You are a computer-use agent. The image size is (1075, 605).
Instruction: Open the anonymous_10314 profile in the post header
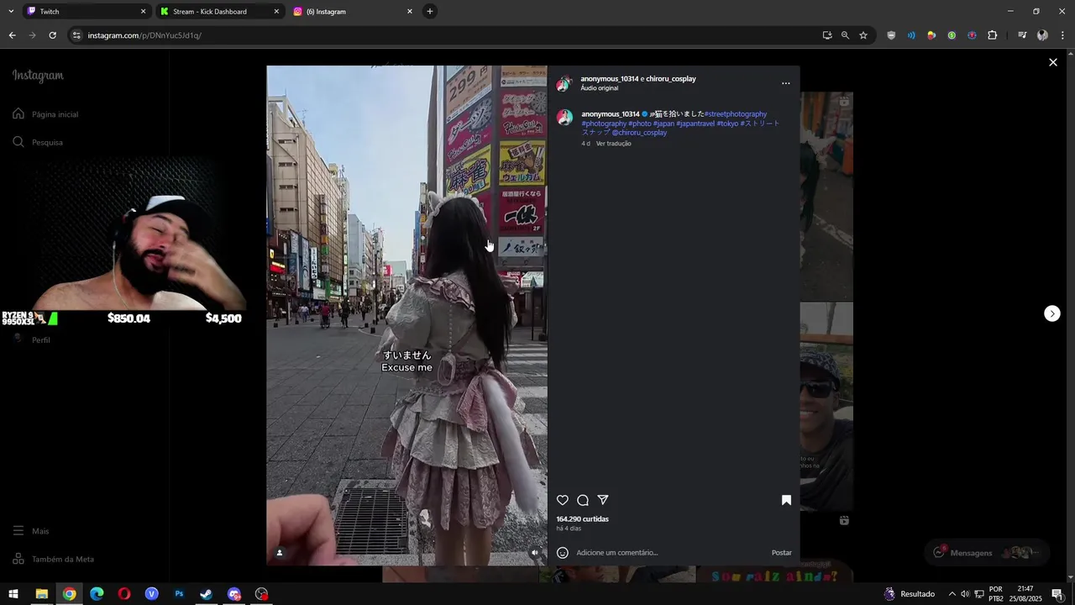pyautogui.click(x=610, y=78)
